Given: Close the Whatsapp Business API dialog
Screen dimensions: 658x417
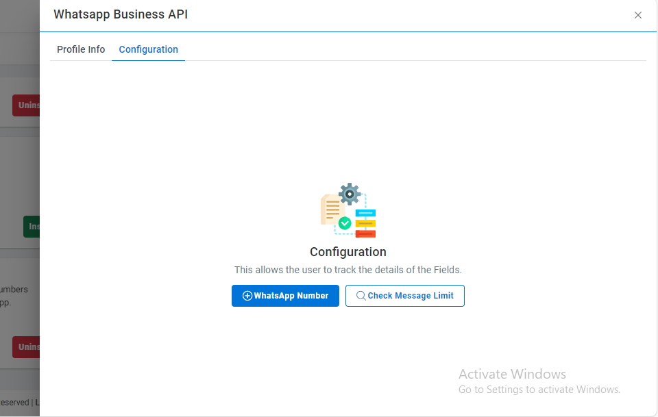Looking at the screenshot, I should point(637,15).
